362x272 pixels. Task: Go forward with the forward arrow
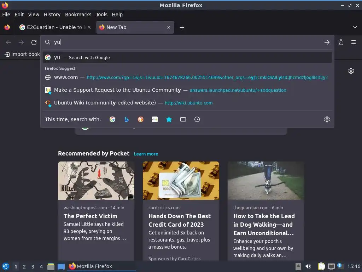(x=21, y=42)
